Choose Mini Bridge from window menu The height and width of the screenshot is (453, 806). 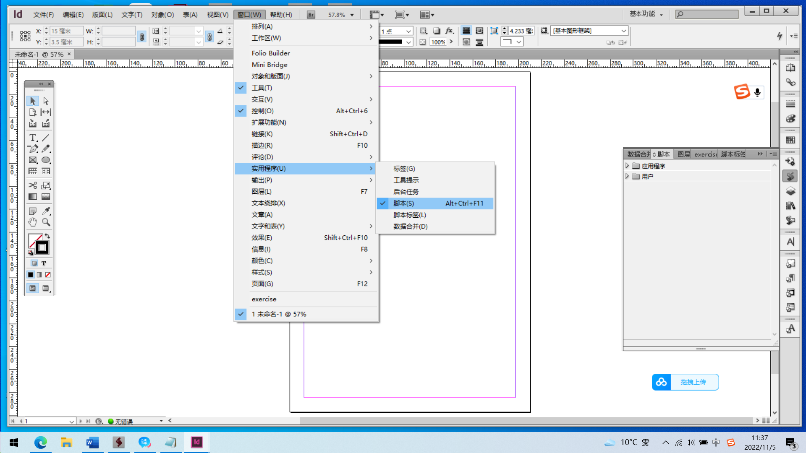pyautogui.click(x=306, y=65)
